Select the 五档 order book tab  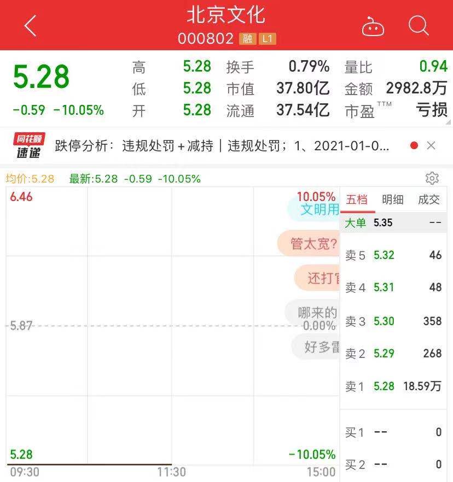(x=357, y=200)
